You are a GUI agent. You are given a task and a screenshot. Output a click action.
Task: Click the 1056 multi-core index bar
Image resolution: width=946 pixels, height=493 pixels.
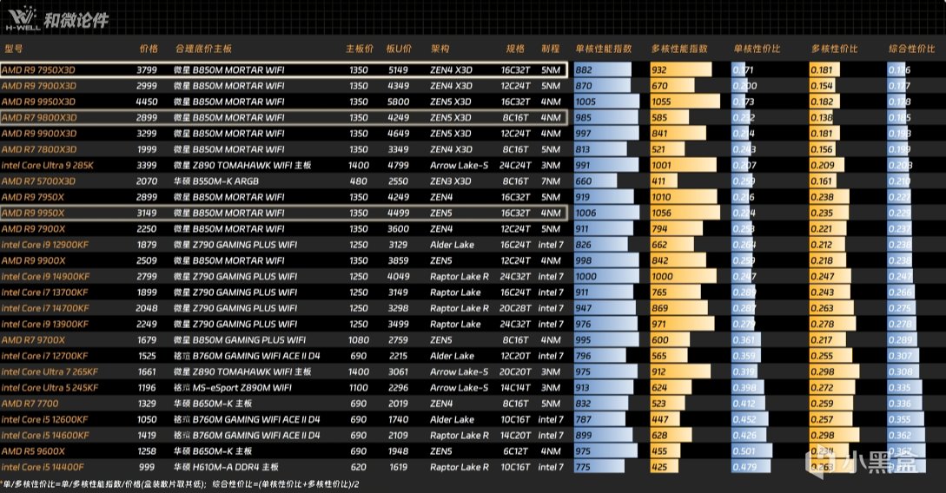coord(685,213)
